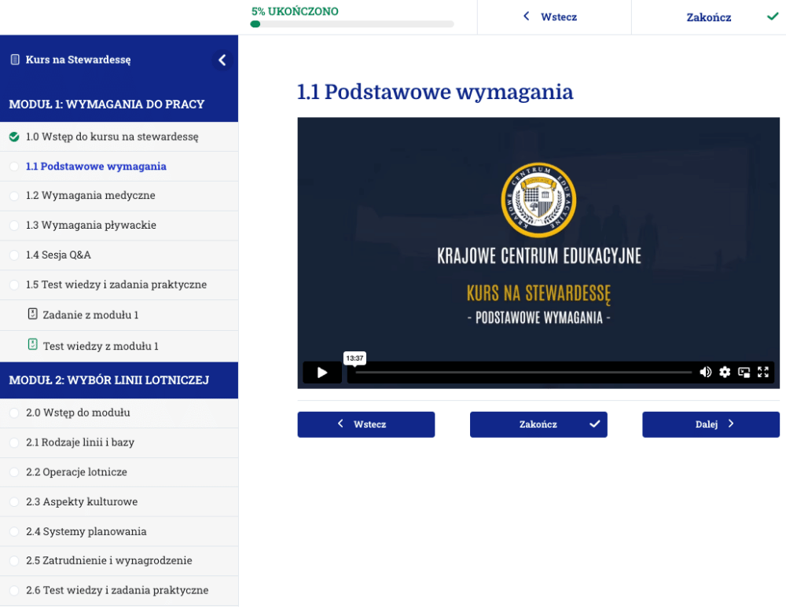Click Zakończ in the top navigation bar
This screenshot has height=613, width=786.
click(708, 17)
